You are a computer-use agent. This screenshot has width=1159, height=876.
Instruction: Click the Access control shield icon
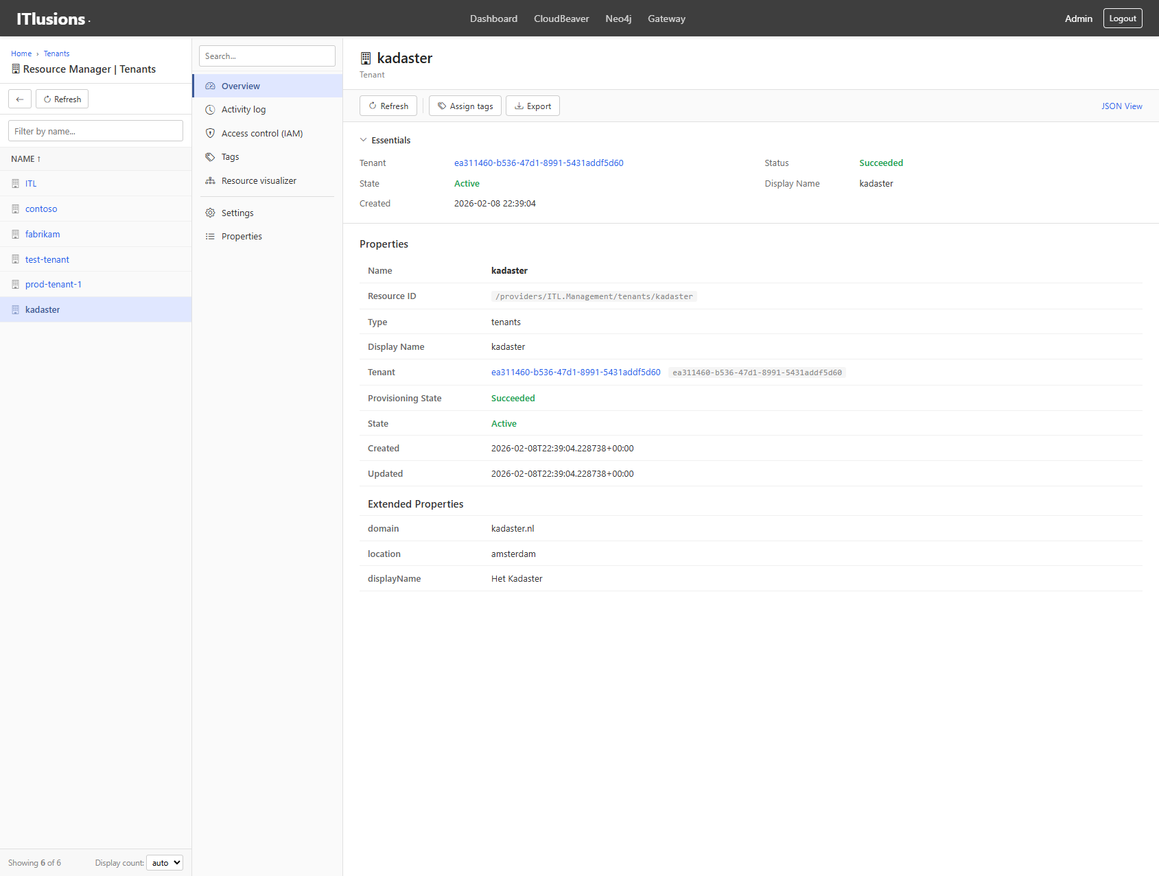click(210, 133)
